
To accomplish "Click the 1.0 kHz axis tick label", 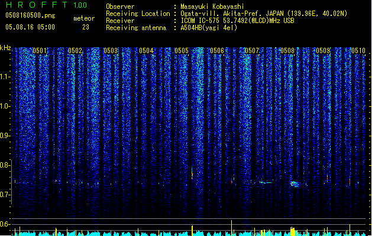I will [5, 106].
